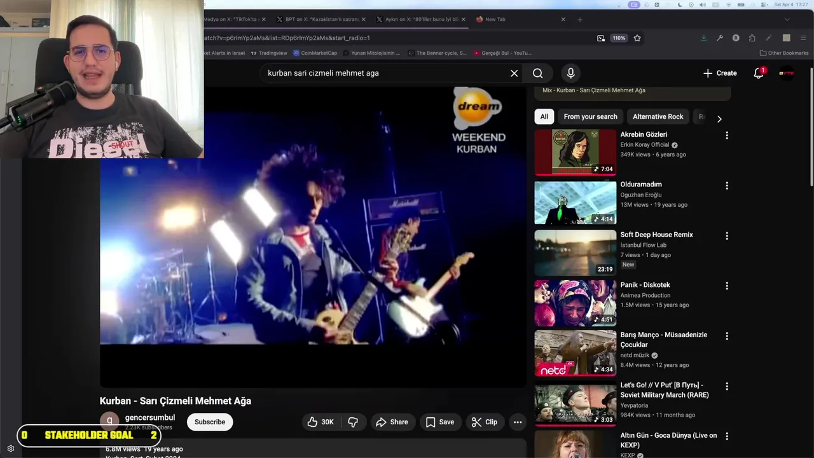This screenshot has height=458, width=814.
Task: Open the Soviet Military March thumbnail
Action: click(576, 403)
